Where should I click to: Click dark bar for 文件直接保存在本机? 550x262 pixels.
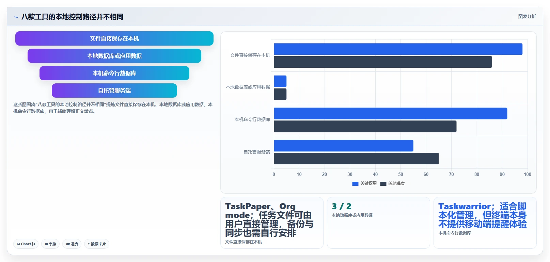[383, 62]
